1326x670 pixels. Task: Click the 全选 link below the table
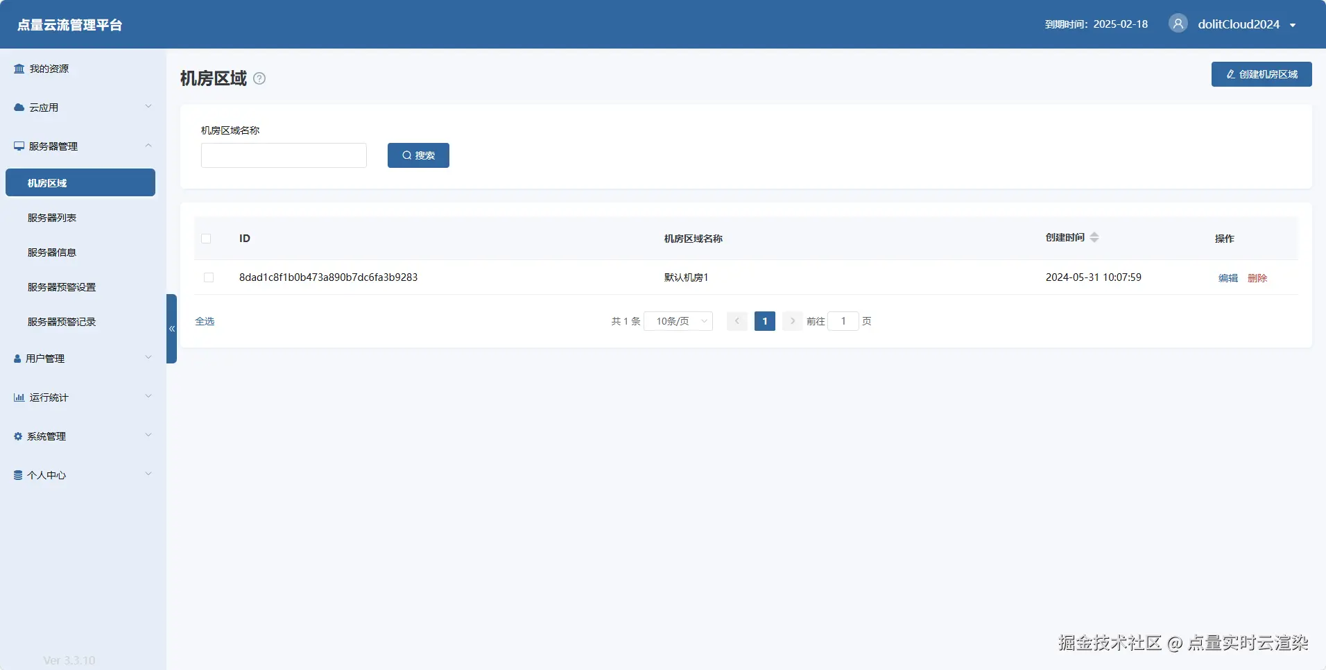[x=205, y=321]
